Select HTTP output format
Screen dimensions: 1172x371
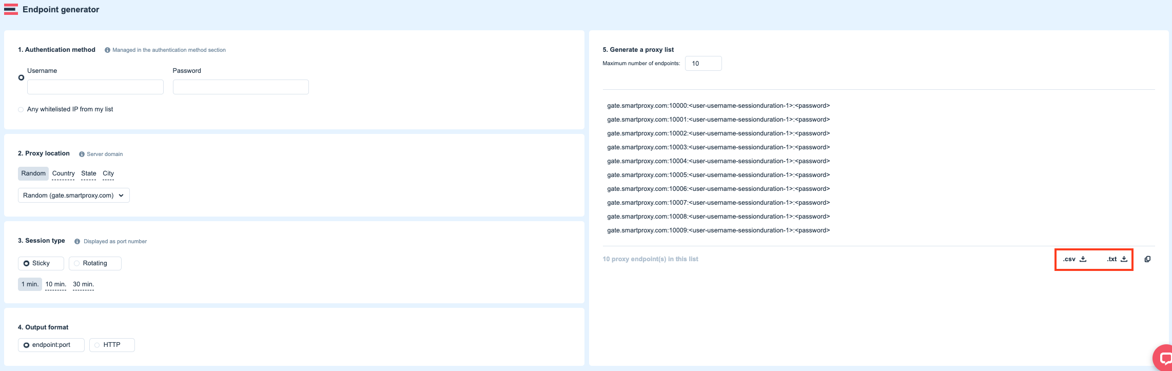point(112,345)
